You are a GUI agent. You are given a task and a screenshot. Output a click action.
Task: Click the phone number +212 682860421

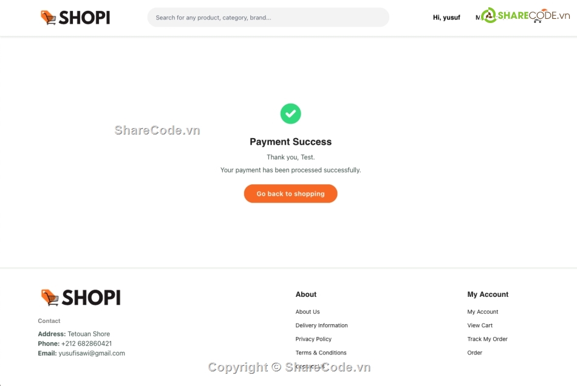[86, 344]
